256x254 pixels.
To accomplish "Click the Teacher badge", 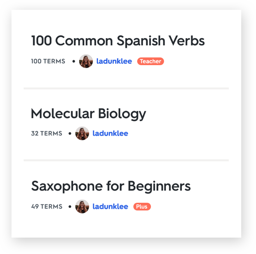I will coord(151,61).
